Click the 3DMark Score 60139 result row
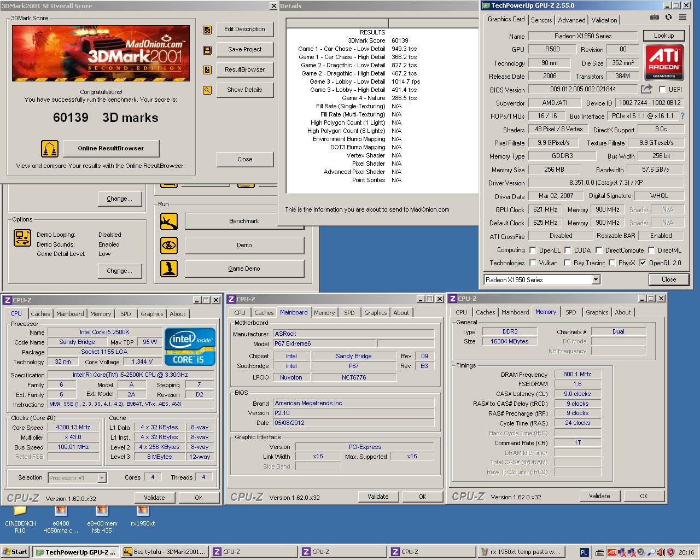700x560 pixels. pyautogui.click(x=381, y=40)
